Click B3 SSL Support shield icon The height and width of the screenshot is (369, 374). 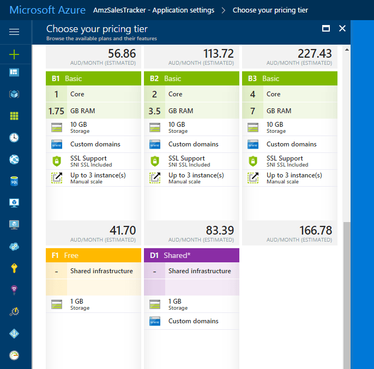click(253, 161)
